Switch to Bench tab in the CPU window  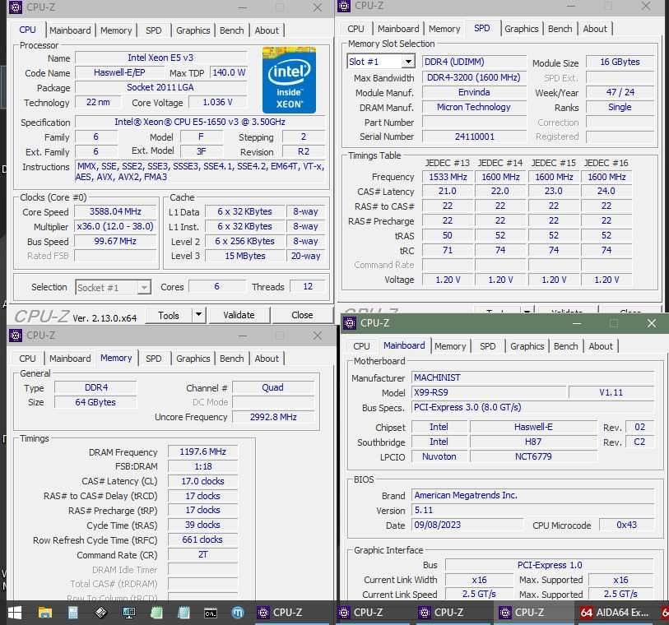point(232,30)
